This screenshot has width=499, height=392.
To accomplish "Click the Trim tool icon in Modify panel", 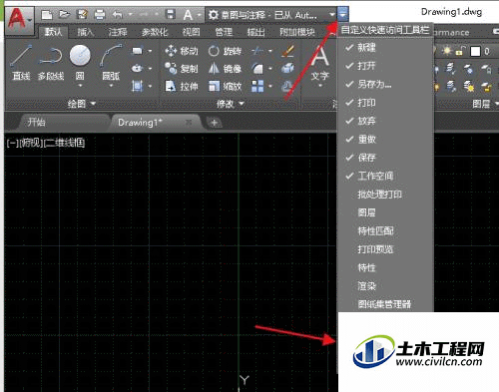I will [257, 51].
